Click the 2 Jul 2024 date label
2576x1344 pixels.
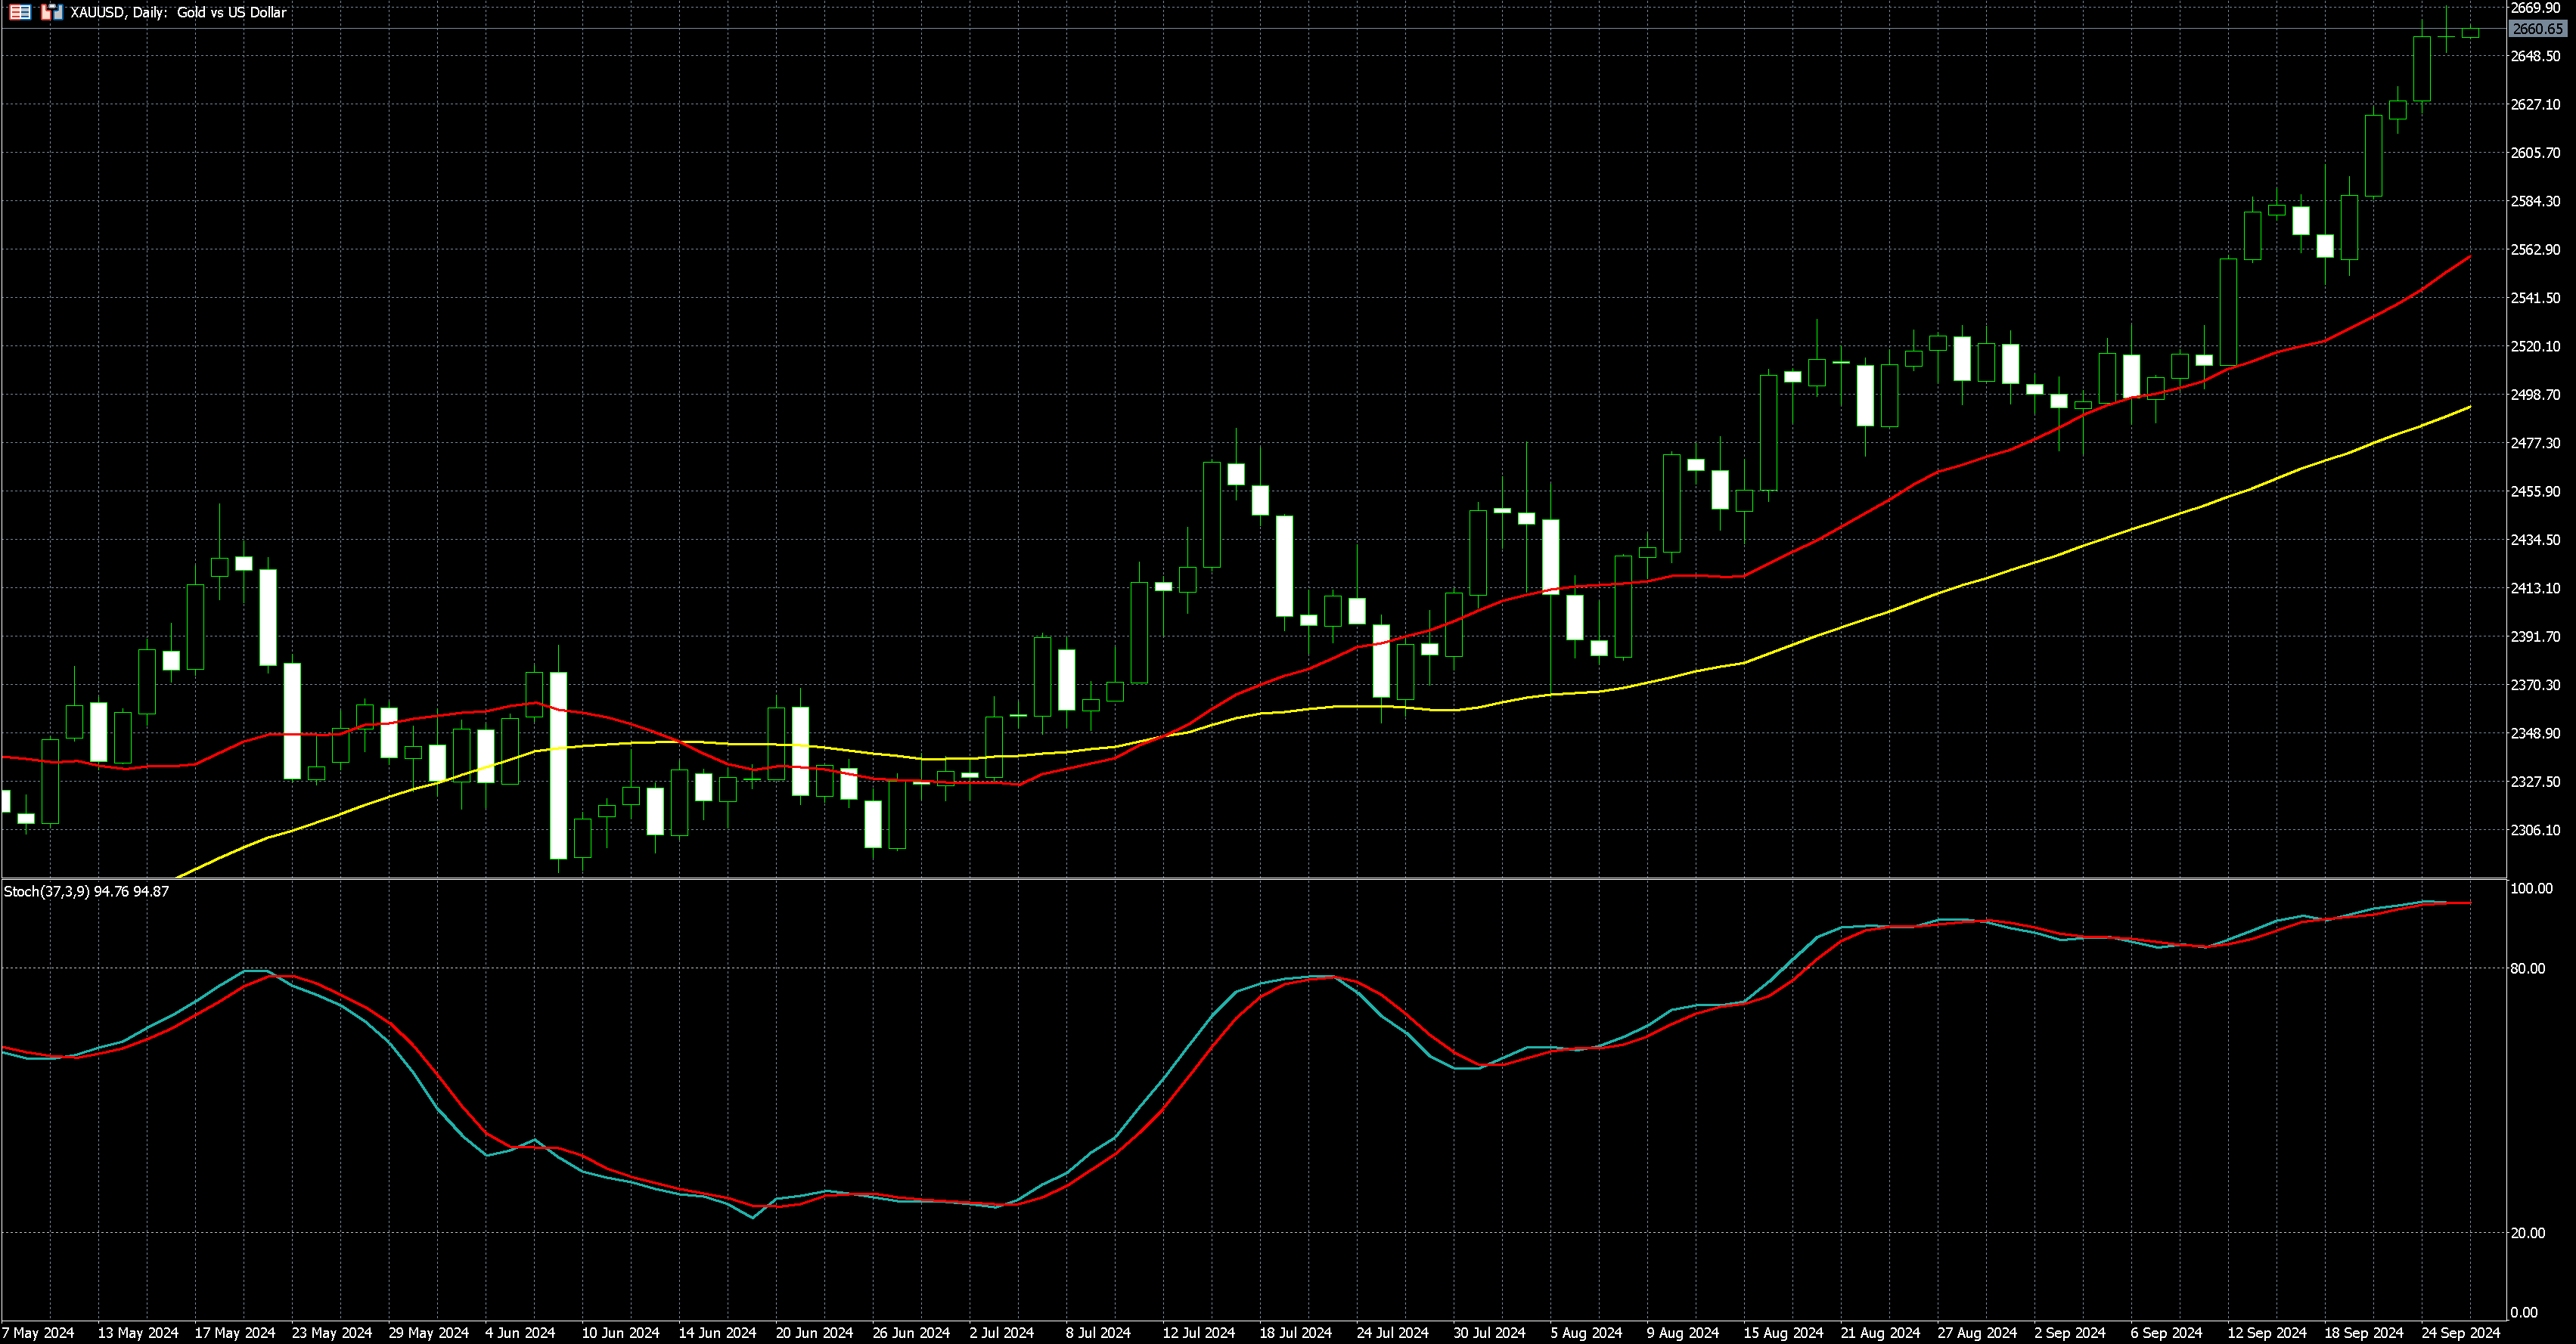click(1001, 1333)
